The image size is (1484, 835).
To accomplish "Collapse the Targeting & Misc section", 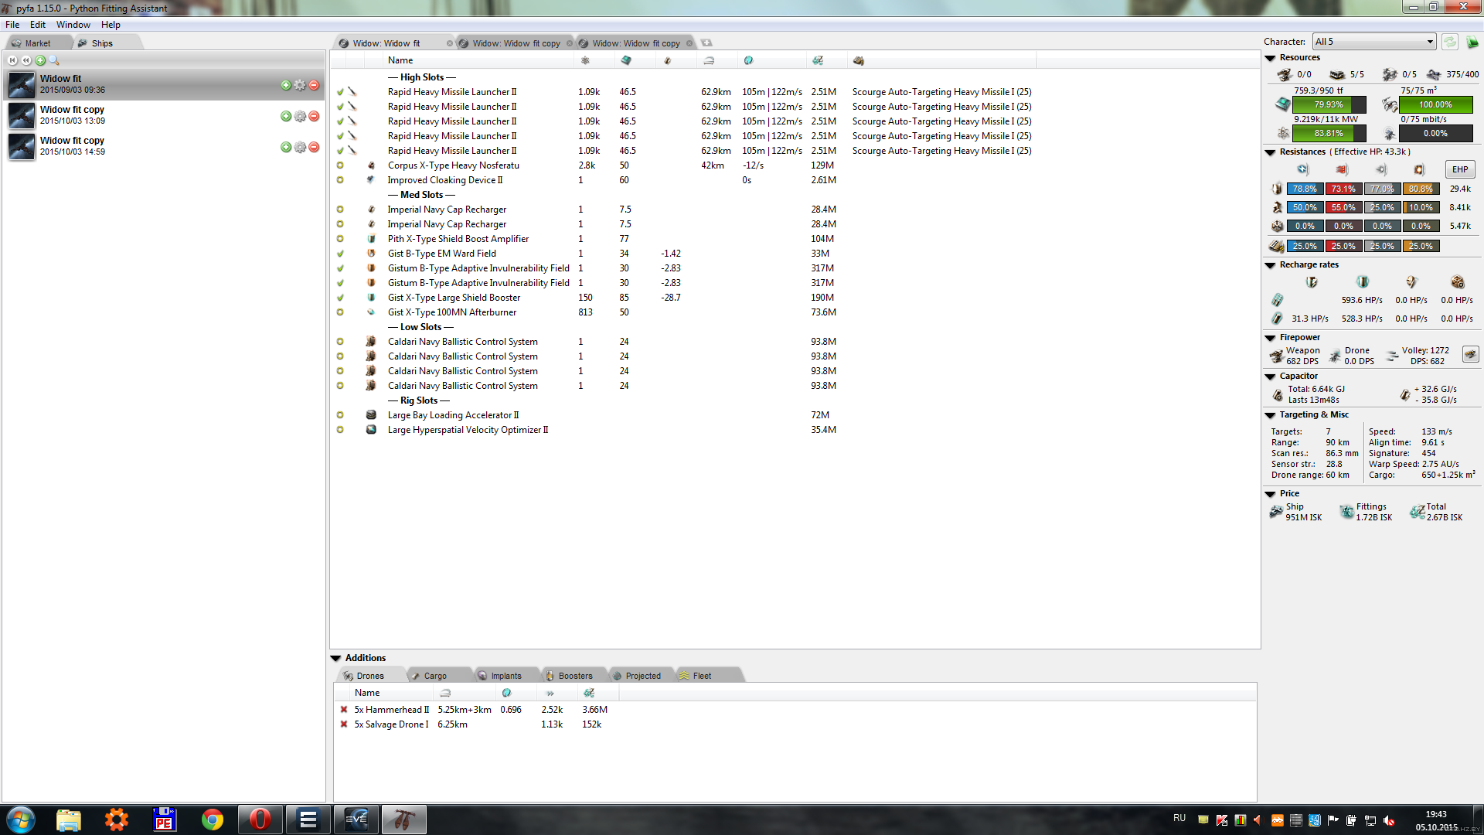I will click(x=1270, y=415).
